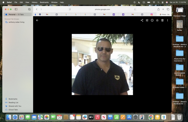Mark the photo as favorite with the star
Image resolution: width=188 pixels, height=122 pixels.
pos(157,20)
